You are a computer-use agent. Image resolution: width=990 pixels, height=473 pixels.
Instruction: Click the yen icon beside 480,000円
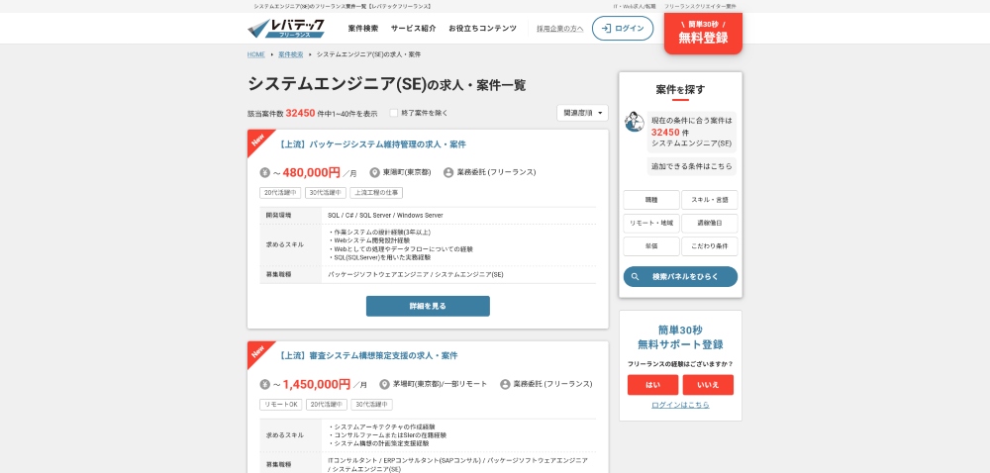pos(264,173)
